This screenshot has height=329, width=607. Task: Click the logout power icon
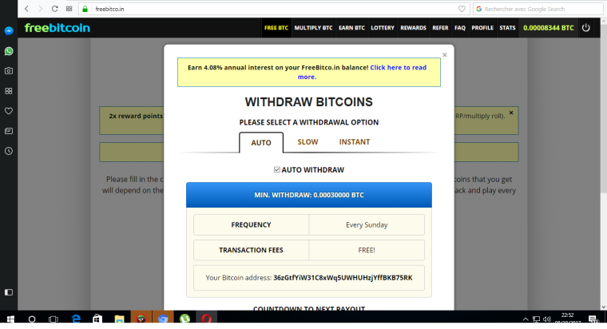coord(586,28)
